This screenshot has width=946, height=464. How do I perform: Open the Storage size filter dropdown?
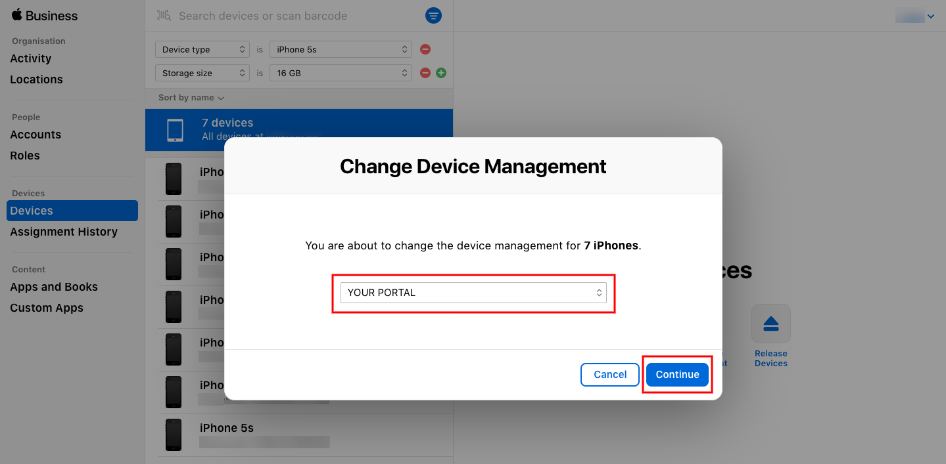pyautogui.click(x=202, y=73)
